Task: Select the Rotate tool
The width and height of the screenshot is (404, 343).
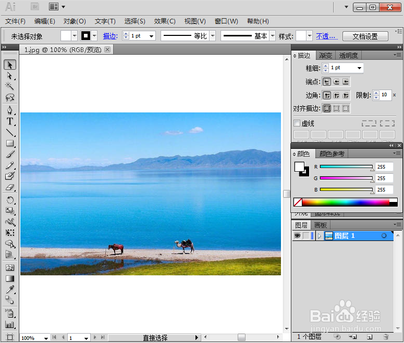Action: (10, 200)
